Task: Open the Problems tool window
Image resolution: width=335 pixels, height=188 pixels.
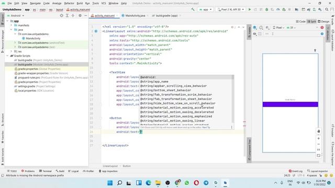Action: tap(28, 171)
